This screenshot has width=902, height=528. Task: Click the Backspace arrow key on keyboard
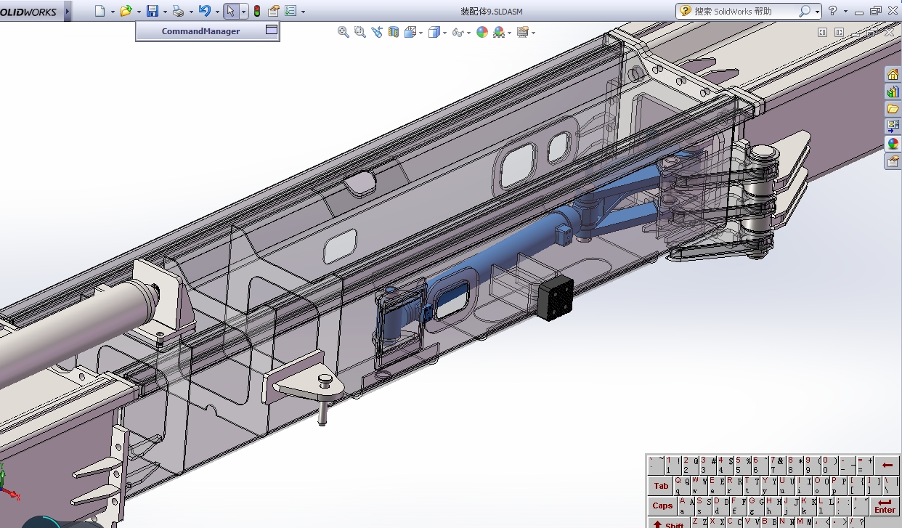tap(887, 465)
